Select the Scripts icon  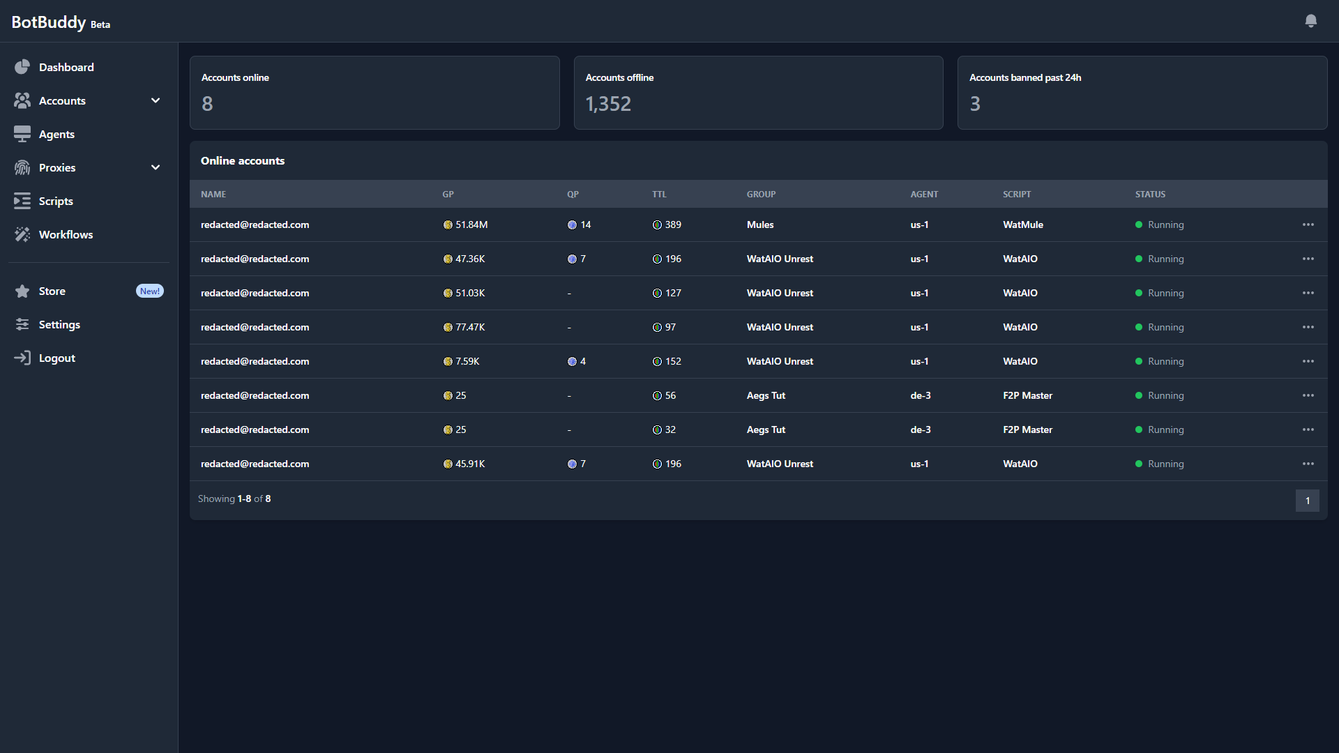point(22,201)
